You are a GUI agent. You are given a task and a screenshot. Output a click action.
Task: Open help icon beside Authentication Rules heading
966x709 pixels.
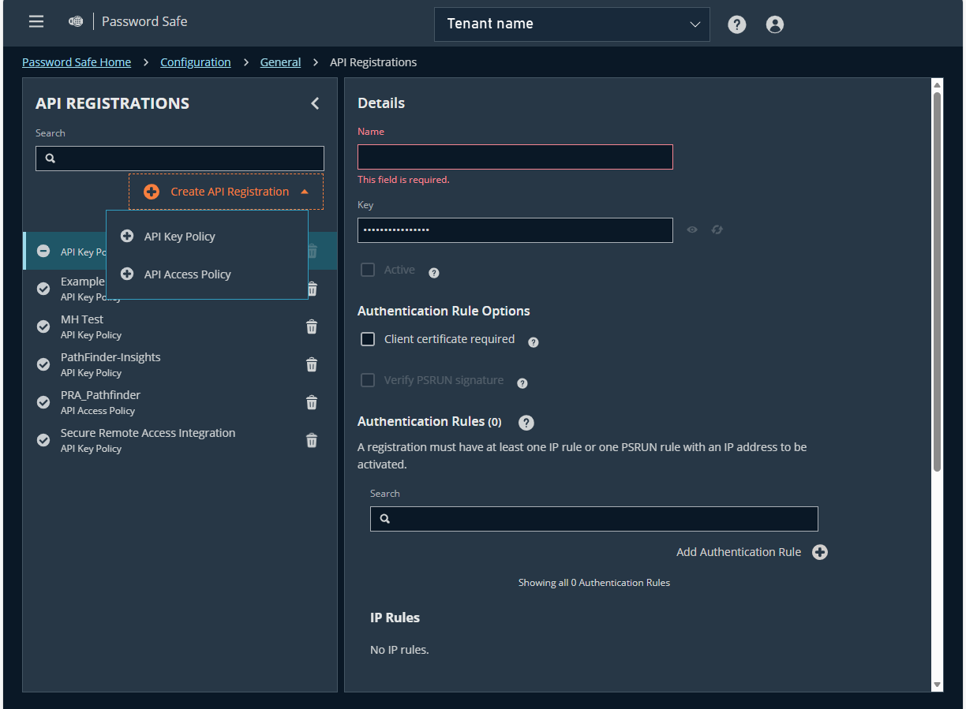click(526, 423)
